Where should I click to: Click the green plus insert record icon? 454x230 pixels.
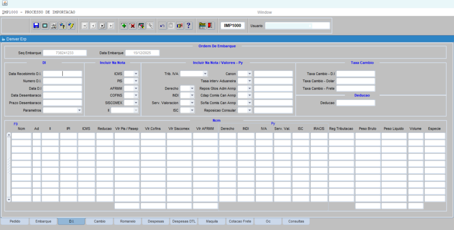coord(124,26)
